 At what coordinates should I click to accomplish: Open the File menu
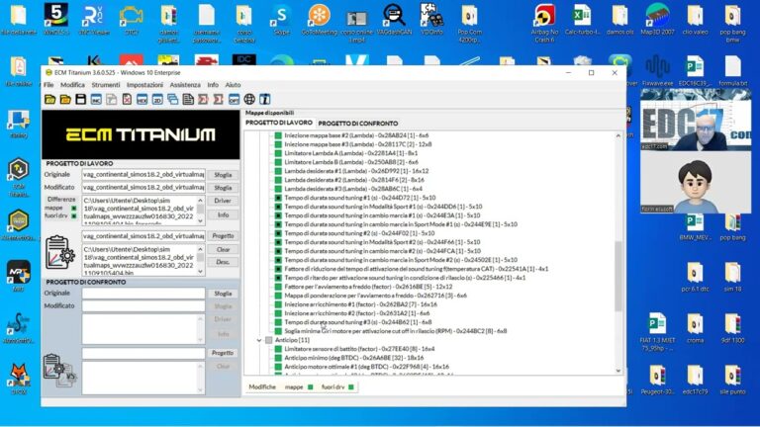(x=48, y=85)
